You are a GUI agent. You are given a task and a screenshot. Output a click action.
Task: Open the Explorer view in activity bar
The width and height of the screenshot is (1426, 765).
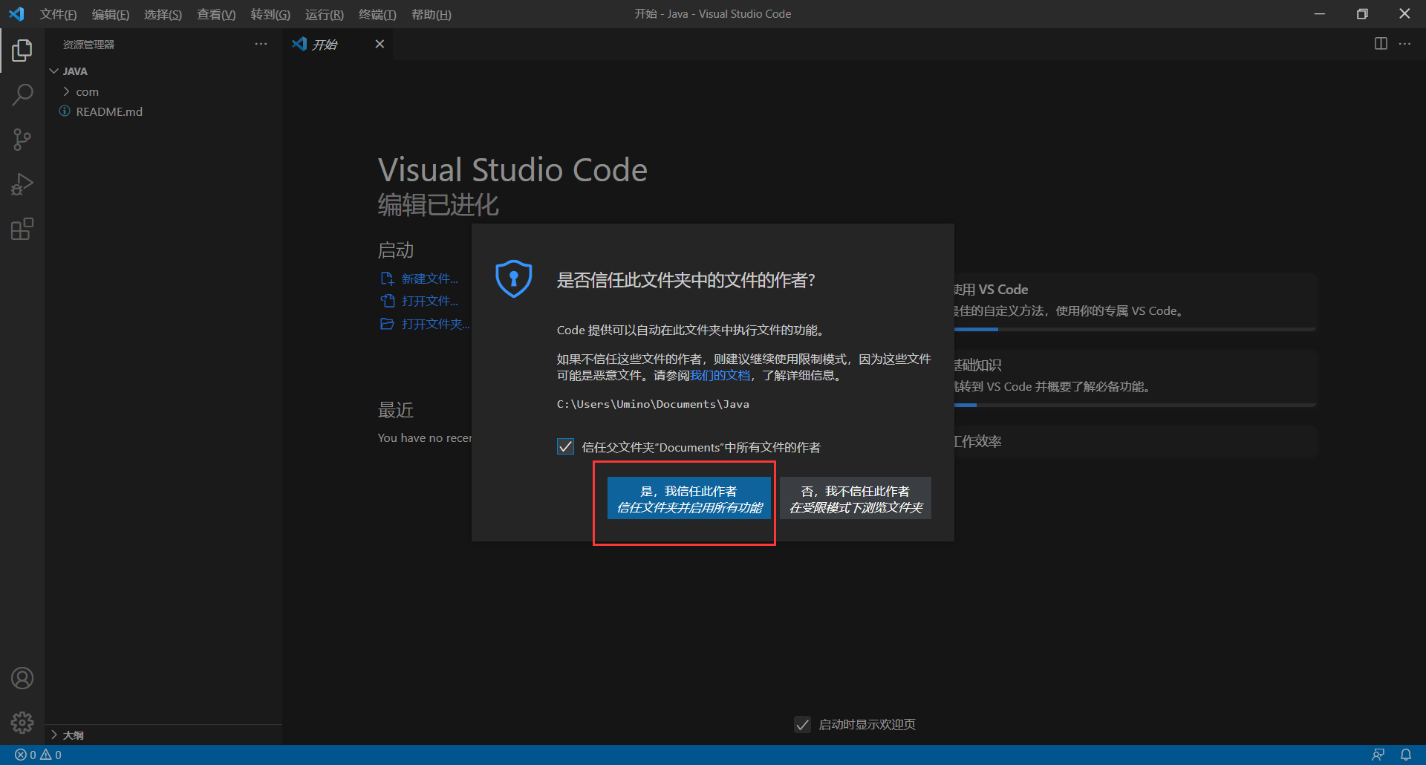(x=22, y=51)
